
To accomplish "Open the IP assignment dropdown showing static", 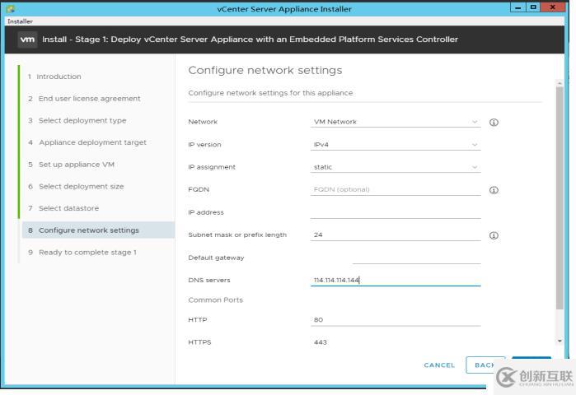I will coord(396,167).
